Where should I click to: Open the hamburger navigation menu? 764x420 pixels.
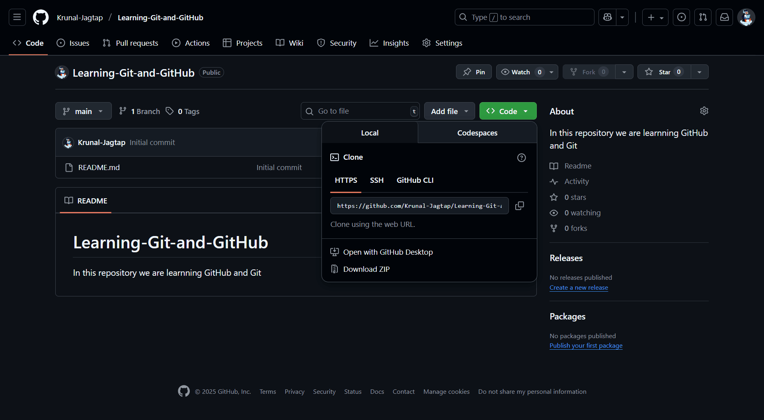[17, 17]
